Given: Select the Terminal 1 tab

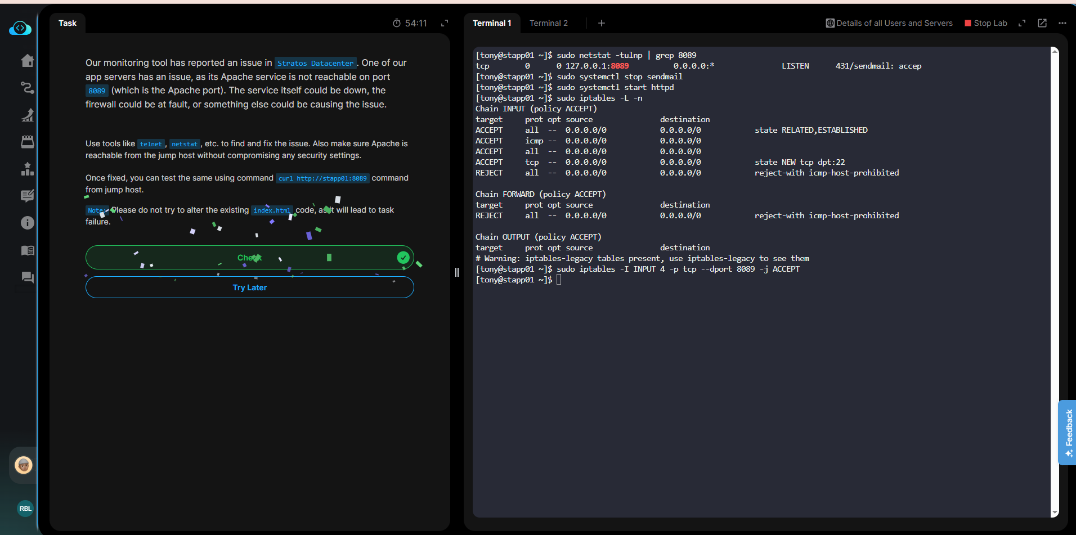Looking at the screenshot, I should (492, 23).
